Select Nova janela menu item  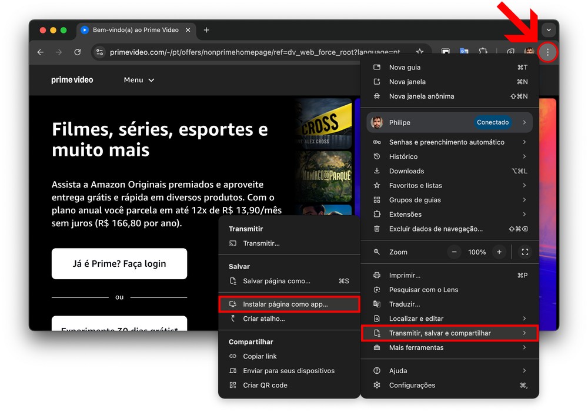pyautogui.click(x=450, y=82)
